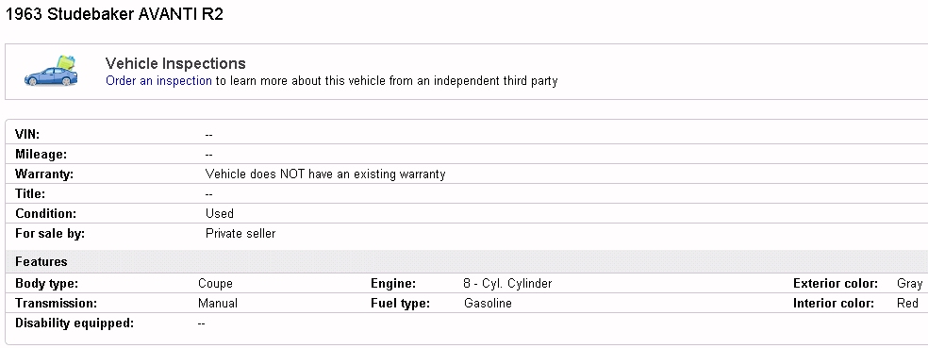Click the Title row label
Screen dimensions: 928x348
[30, 193]
